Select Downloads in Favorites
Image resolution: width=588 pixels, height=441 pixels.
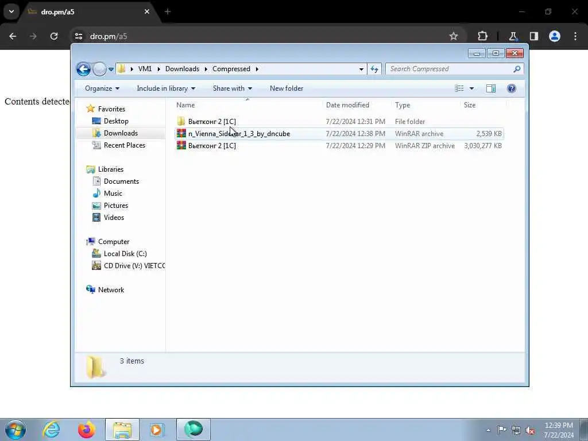tap(121, 133)
